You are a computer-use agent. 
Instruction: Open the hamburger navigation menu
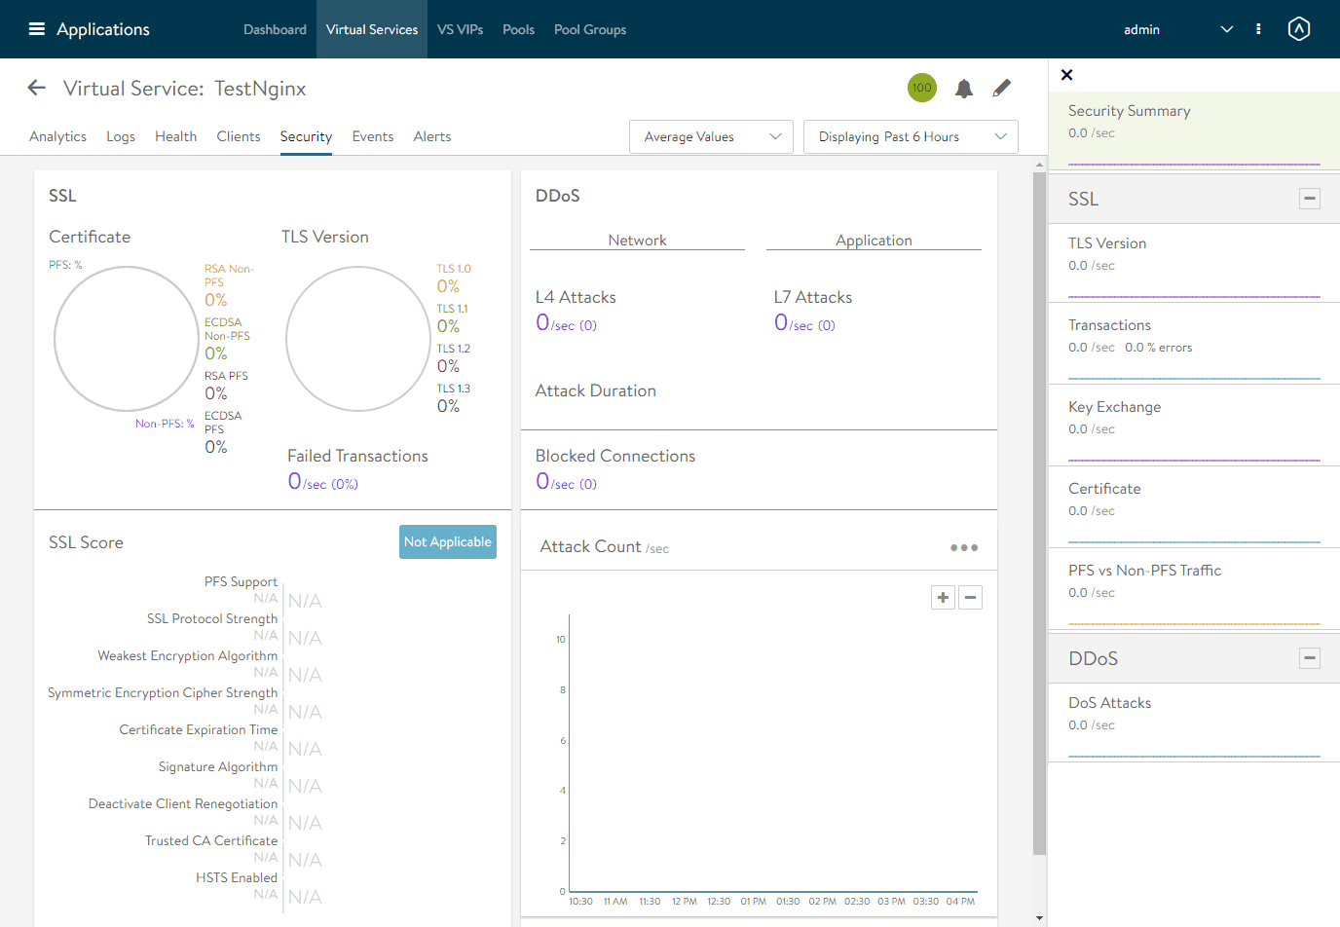point(36,29)
